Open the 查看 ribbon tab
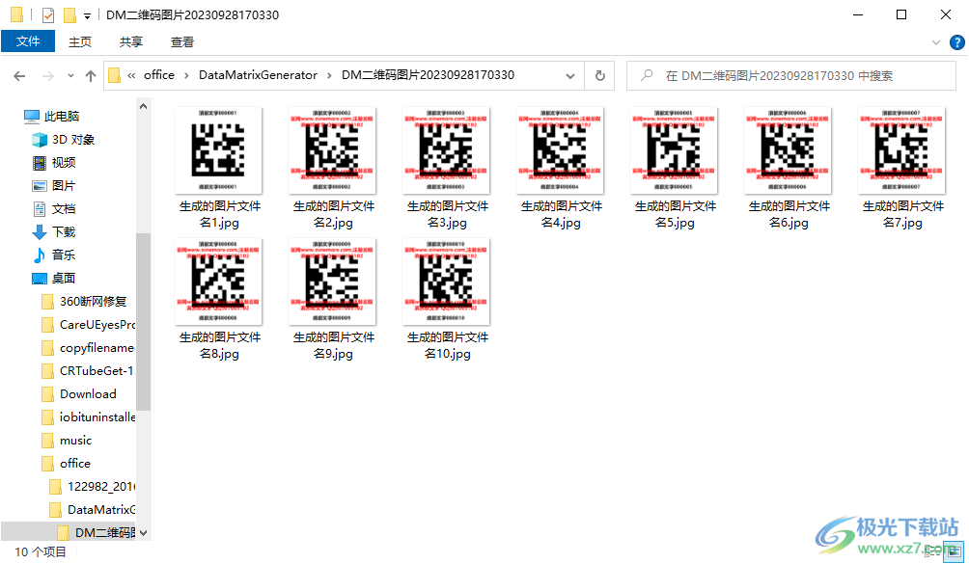Viewport: 969px width, 564px height. pyautogui.click(x=181, y=41)
